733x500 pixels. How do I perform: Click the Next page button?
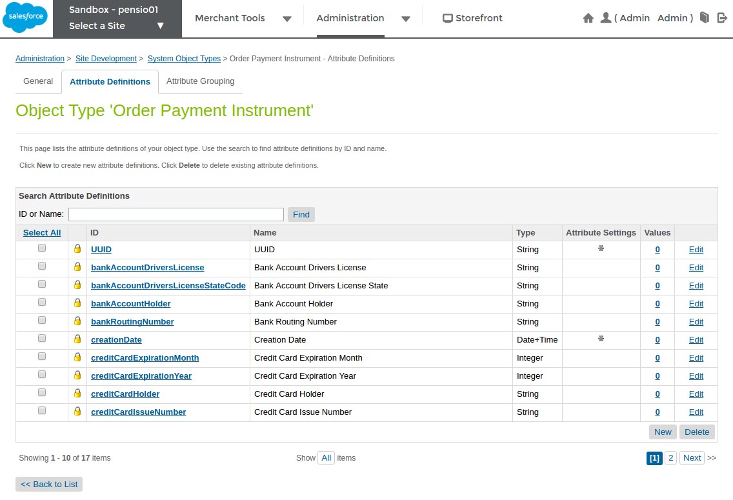pos(692,458)
